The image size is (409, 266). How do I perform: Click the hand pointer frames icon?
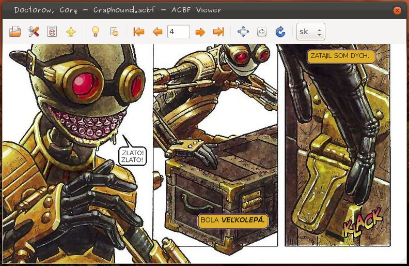[x=114, y=32]
